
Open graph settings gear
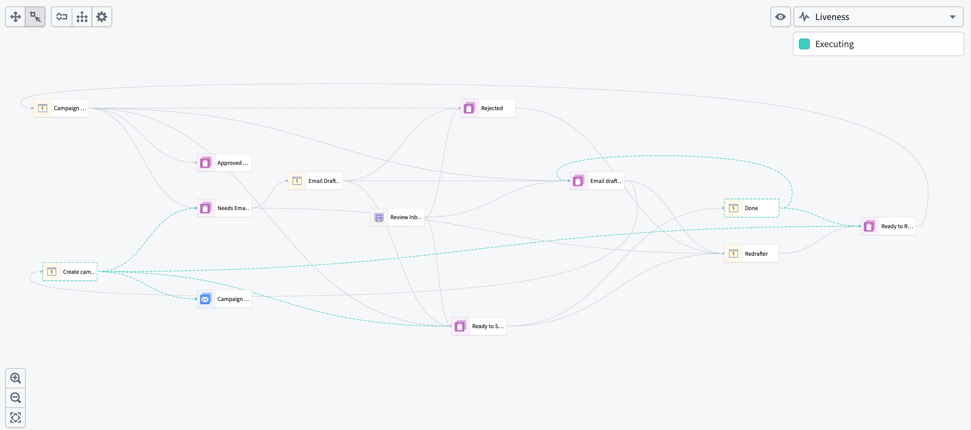tap(102, 17)
